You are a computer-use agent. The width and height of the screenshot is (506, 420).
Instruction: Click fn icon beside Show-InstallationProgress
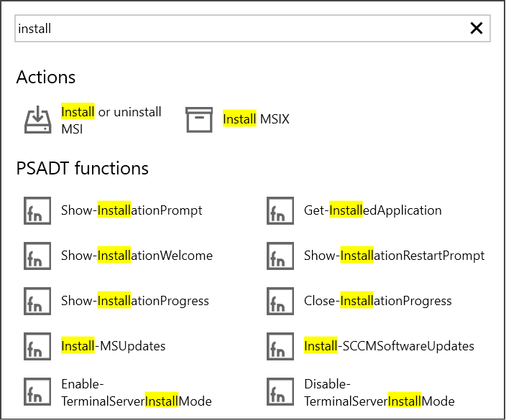point(37,301)
